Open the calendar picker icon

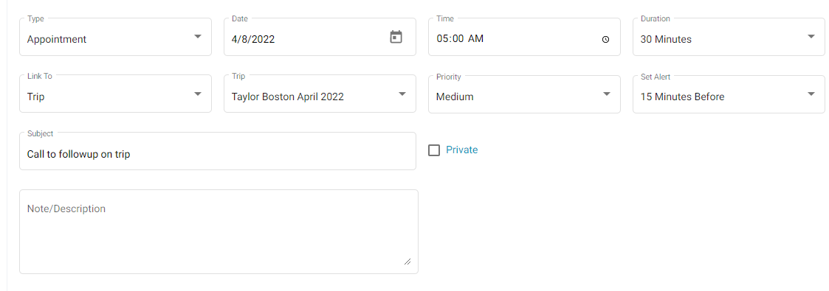pos(396,37)
